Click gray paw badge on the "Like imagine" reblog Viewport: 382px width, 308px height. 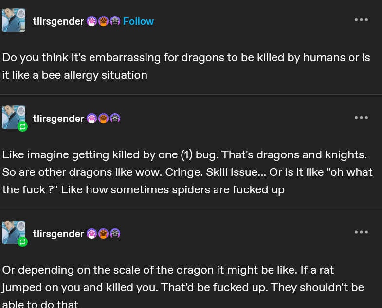115,118
